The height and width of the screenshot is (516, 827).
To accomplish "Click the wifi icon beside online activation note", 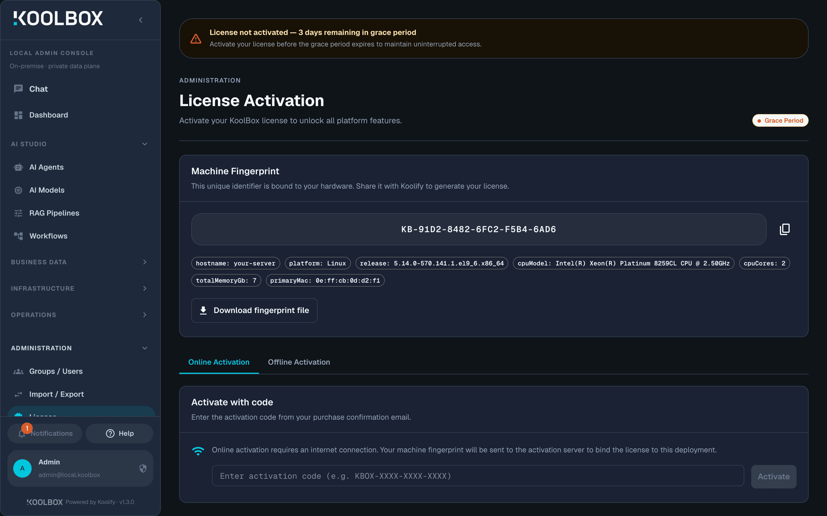I will 198,451.
